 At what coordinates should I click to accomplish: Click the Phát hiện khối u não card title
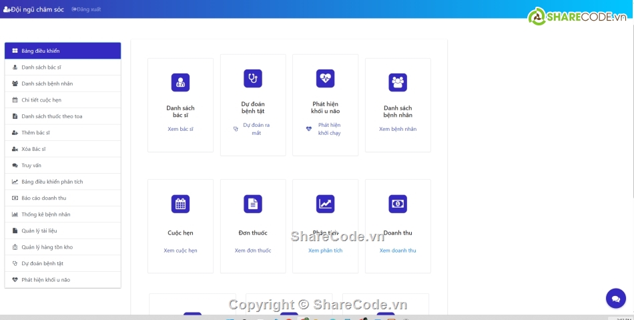(325, 107)
